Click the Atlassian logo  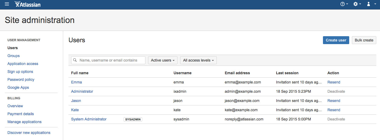[28, 4]
